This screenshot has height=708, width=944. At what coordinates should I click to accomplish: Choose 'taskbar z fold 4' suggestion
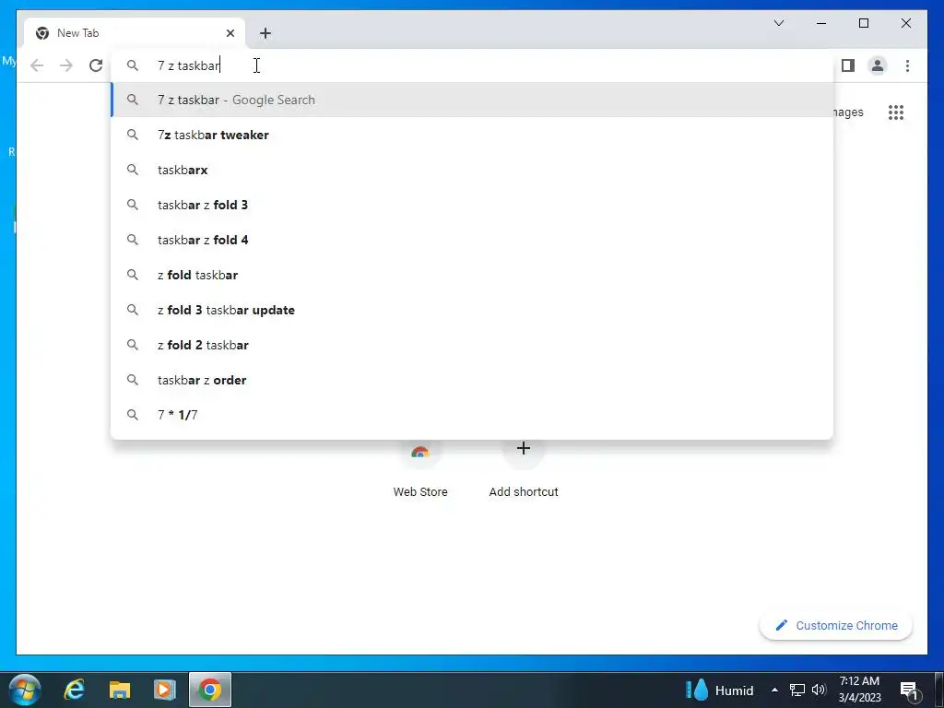(x=472, y=240)
